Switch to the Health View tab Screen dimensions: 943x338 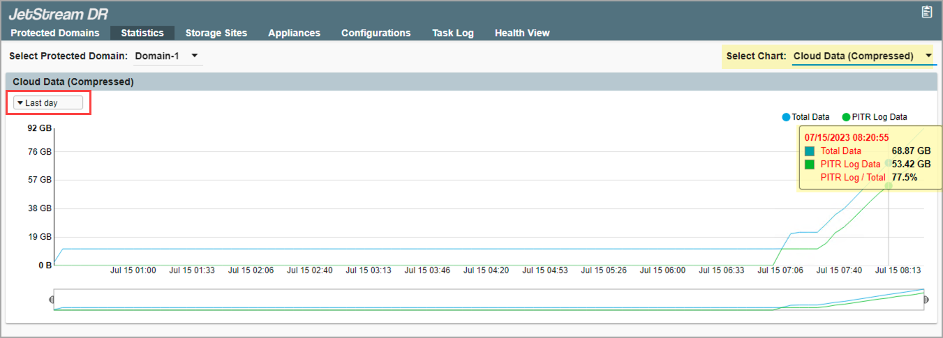click(x=522, y=33)
